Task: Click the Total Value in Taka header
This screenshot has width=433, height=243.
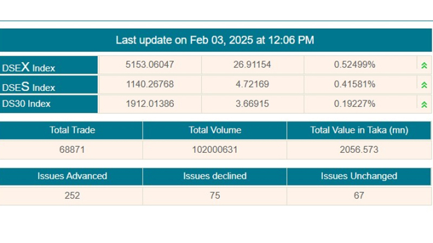Action: [359, 130]
